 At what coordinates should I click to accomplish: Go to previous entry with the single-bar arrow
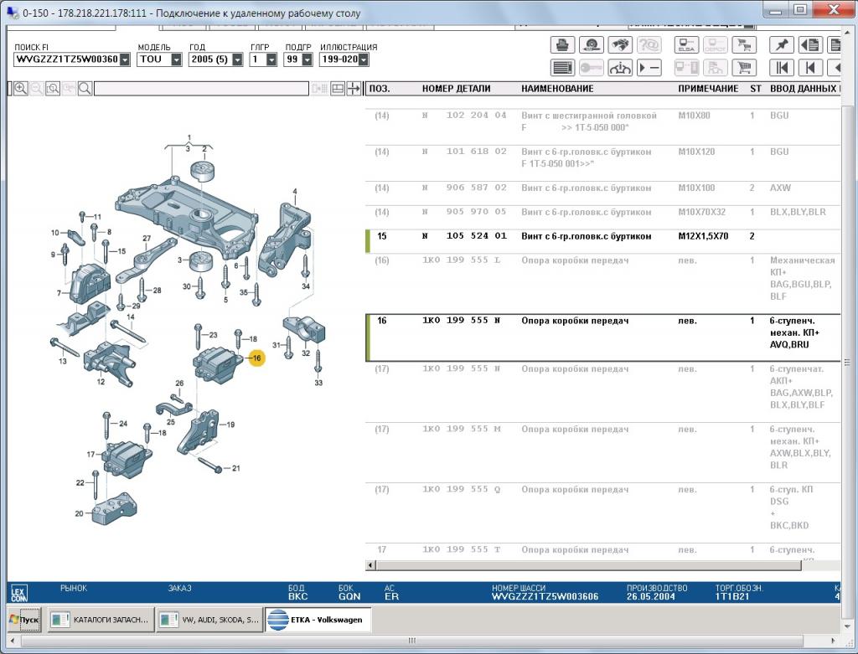pos(810,68)
